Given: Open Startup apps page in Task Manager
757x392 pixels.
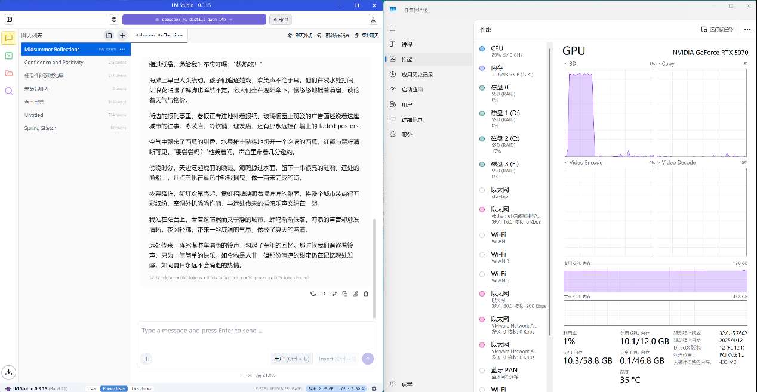Looking at the screenshot, I should (428, 89).
